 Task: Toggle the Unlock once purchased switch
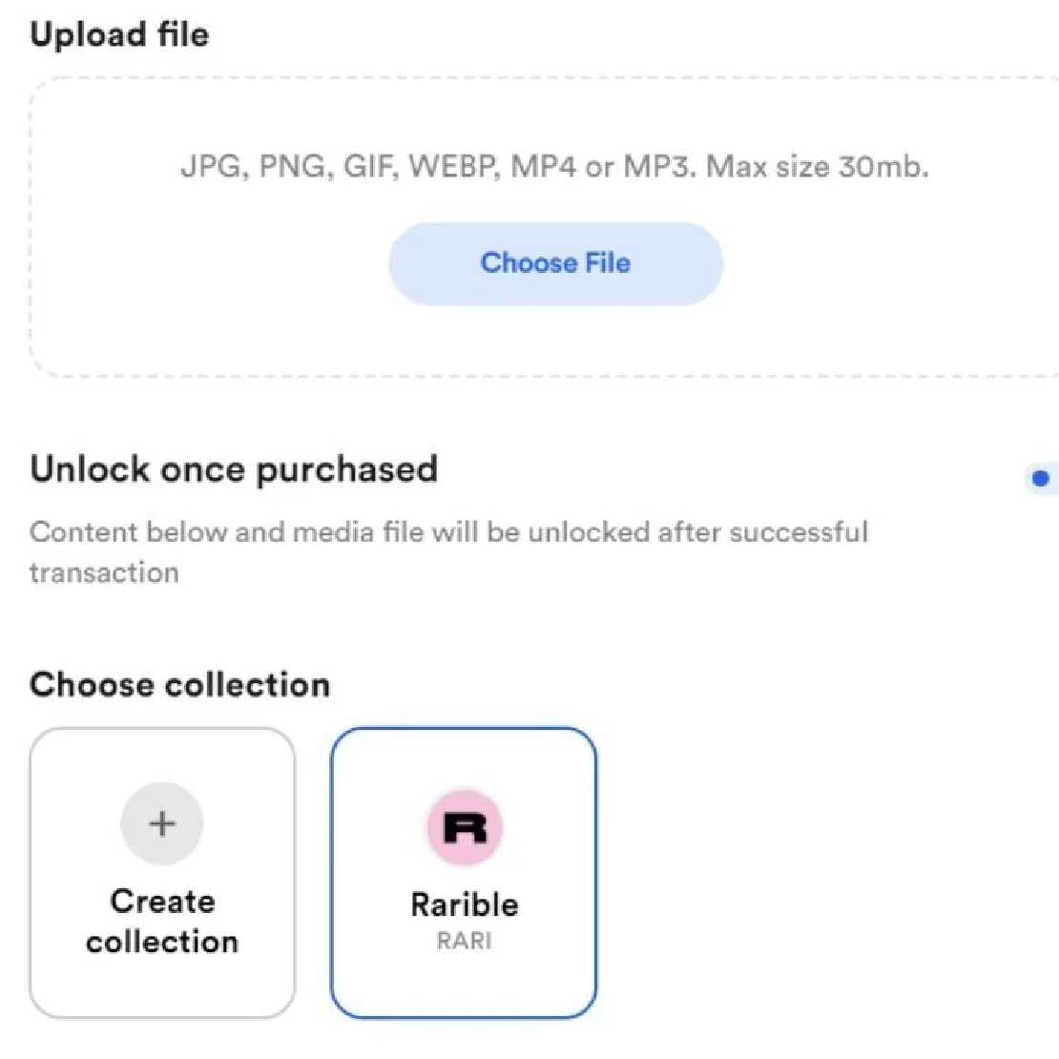1042,478
